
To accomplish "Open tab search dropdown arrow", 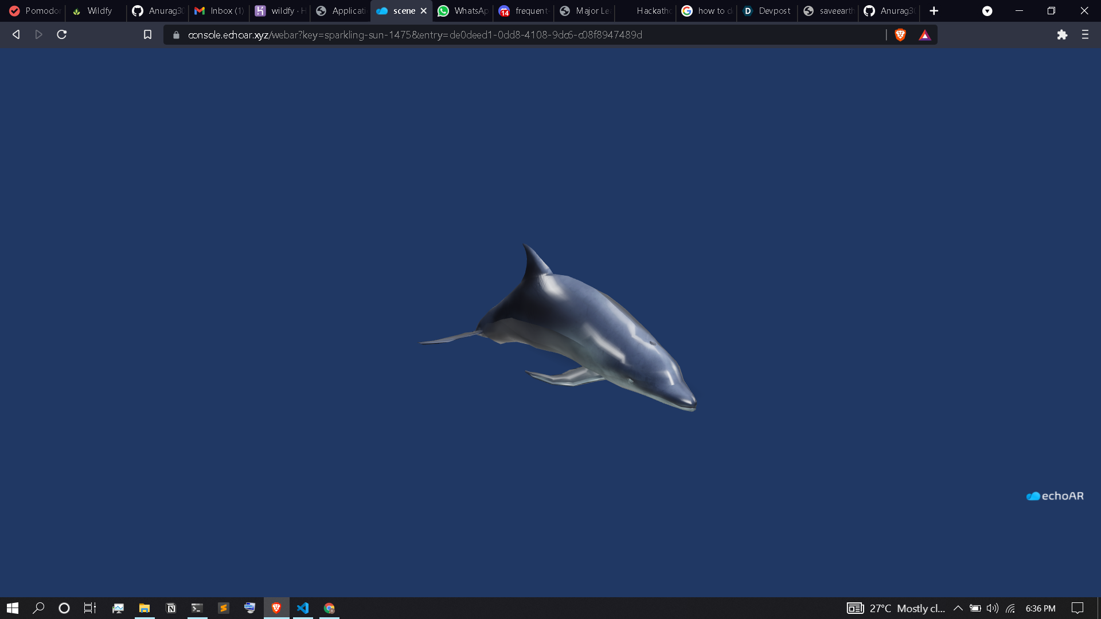I will click(987, 11).
